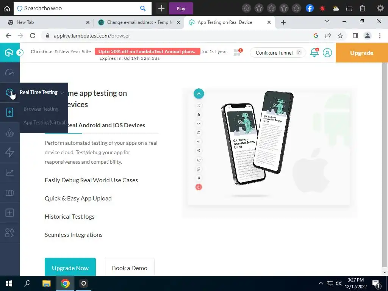The height and width of the screenshot is (291, 388).
Task: Expand Historical Test logs section
Action: [x=70, y=216]
